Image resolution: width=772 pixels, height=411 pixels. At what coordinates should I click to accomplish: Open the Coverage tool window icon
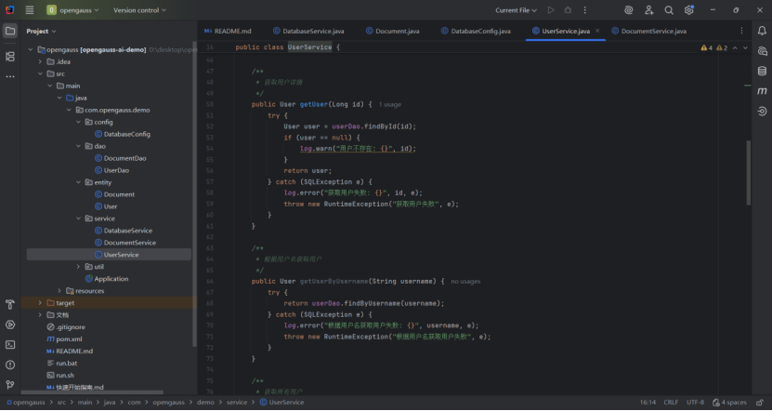tap(762, 112)
